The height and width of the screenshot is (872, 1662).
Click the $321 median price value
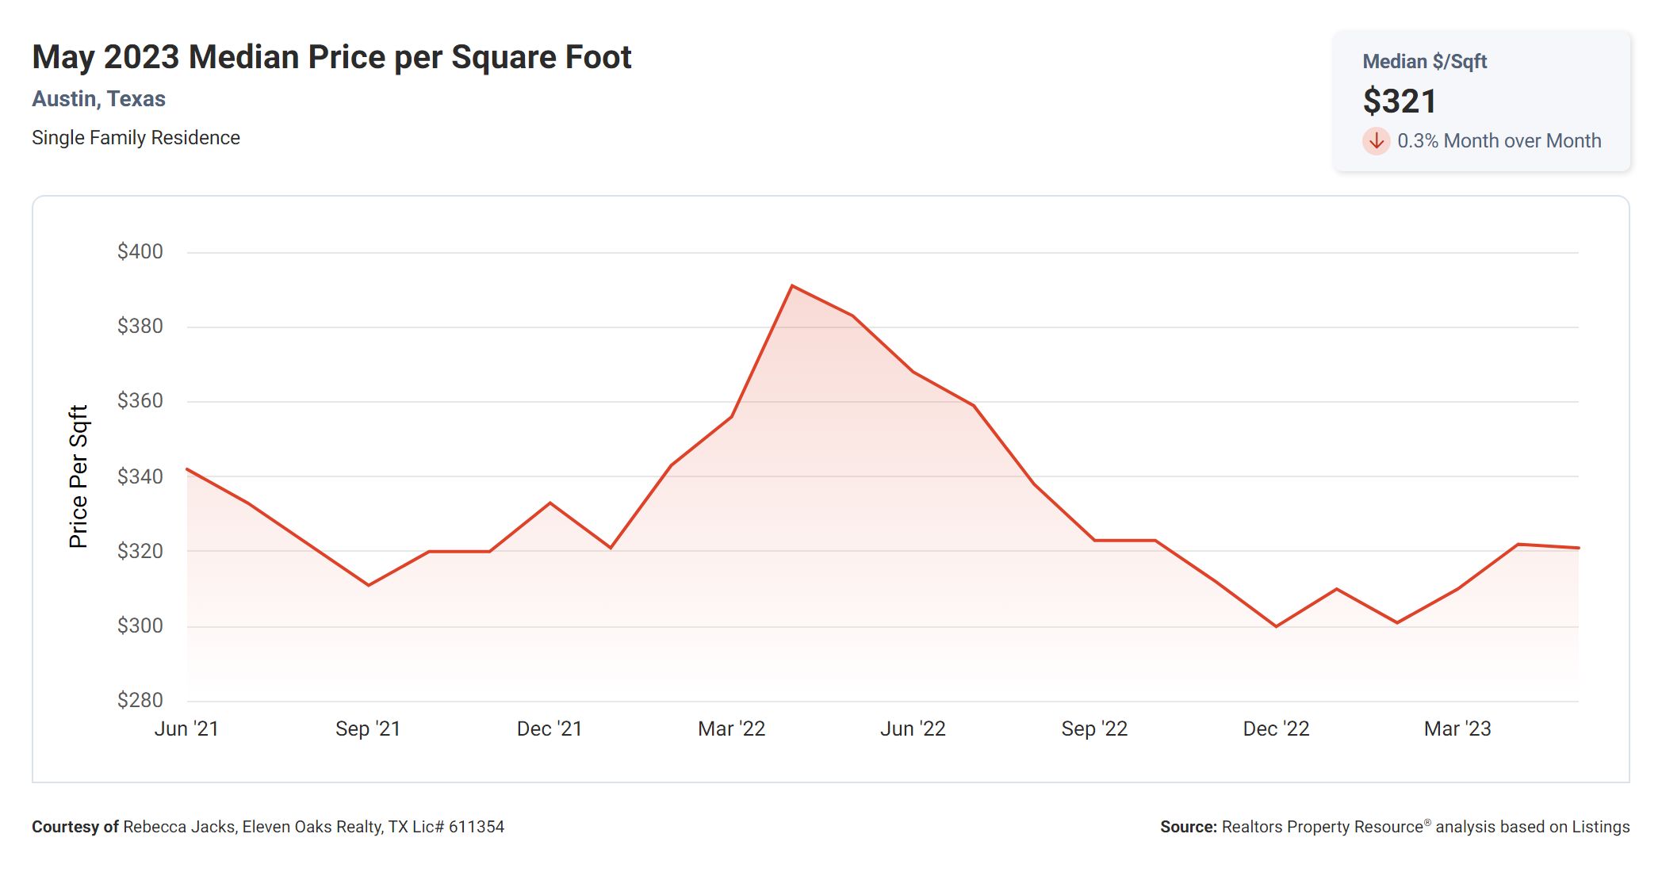(x=1400, y=101)
